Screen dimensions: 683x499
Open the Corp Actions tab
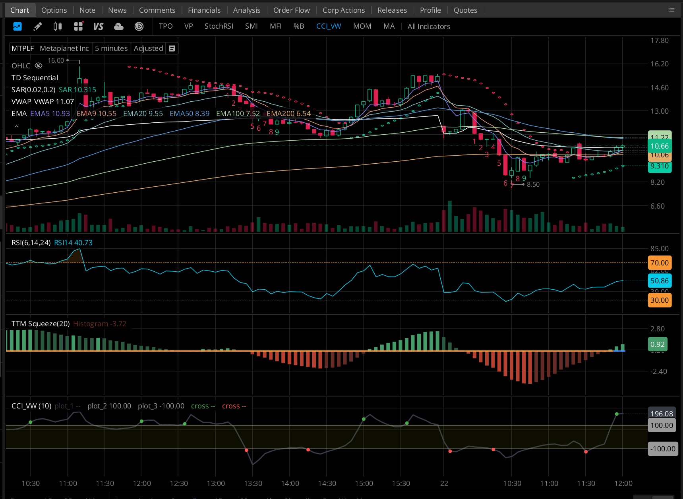pyautogui.click(x=344, y=10)
